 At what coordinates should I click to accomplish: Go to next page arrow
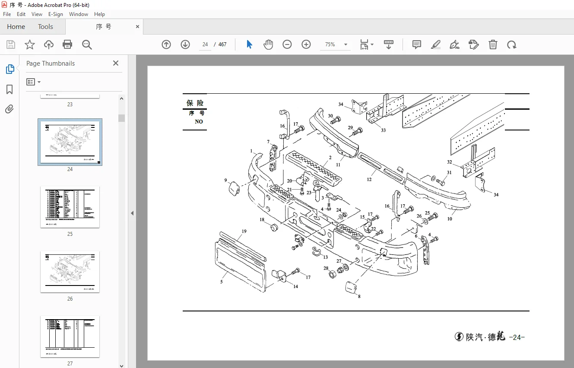click(x=185, y=44)
